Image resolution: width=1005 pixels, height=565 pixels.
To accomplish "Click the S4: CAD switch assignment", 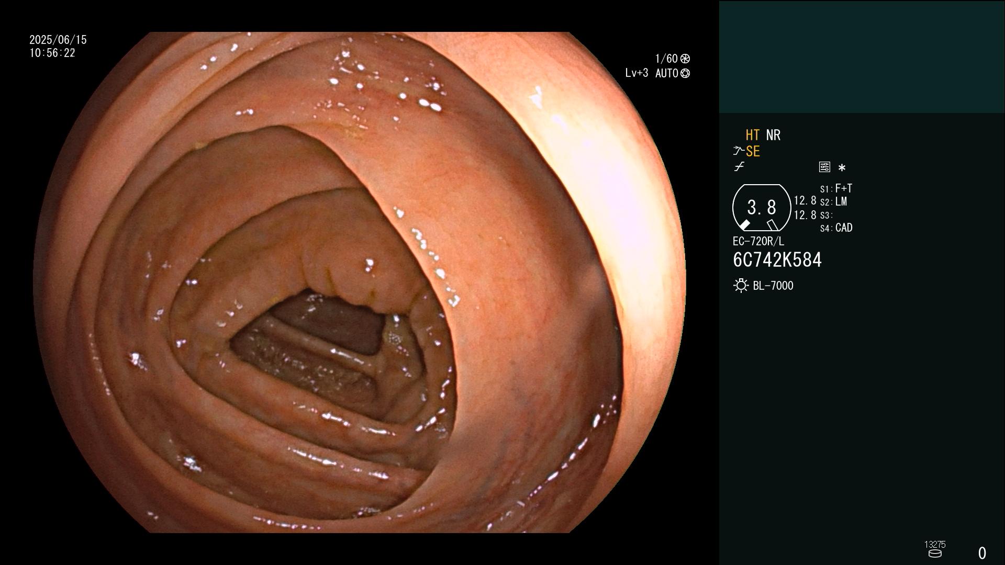I will pos(836,228).
